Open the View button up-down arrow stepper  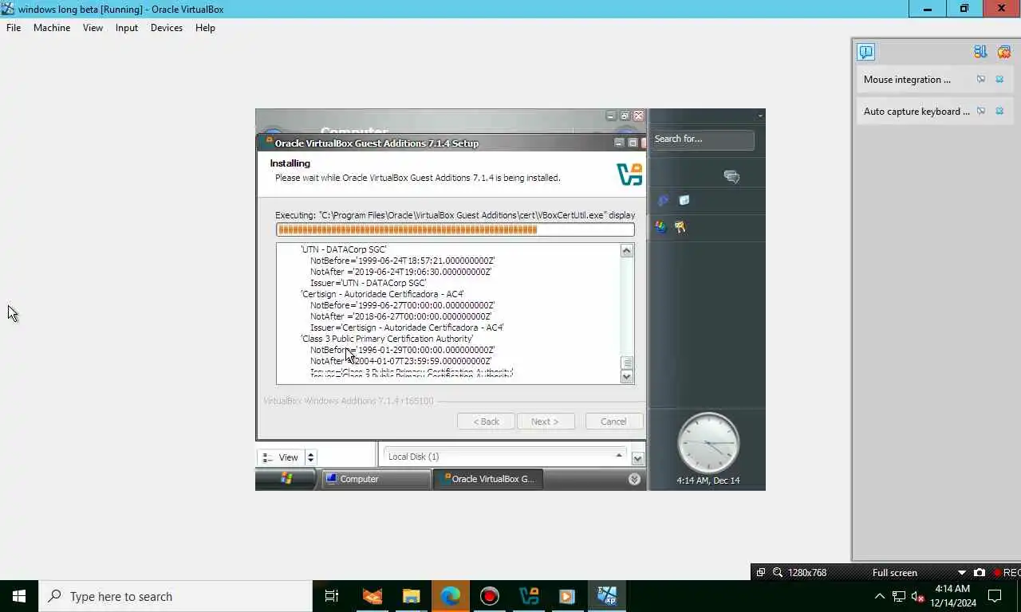tap(310, 457)
